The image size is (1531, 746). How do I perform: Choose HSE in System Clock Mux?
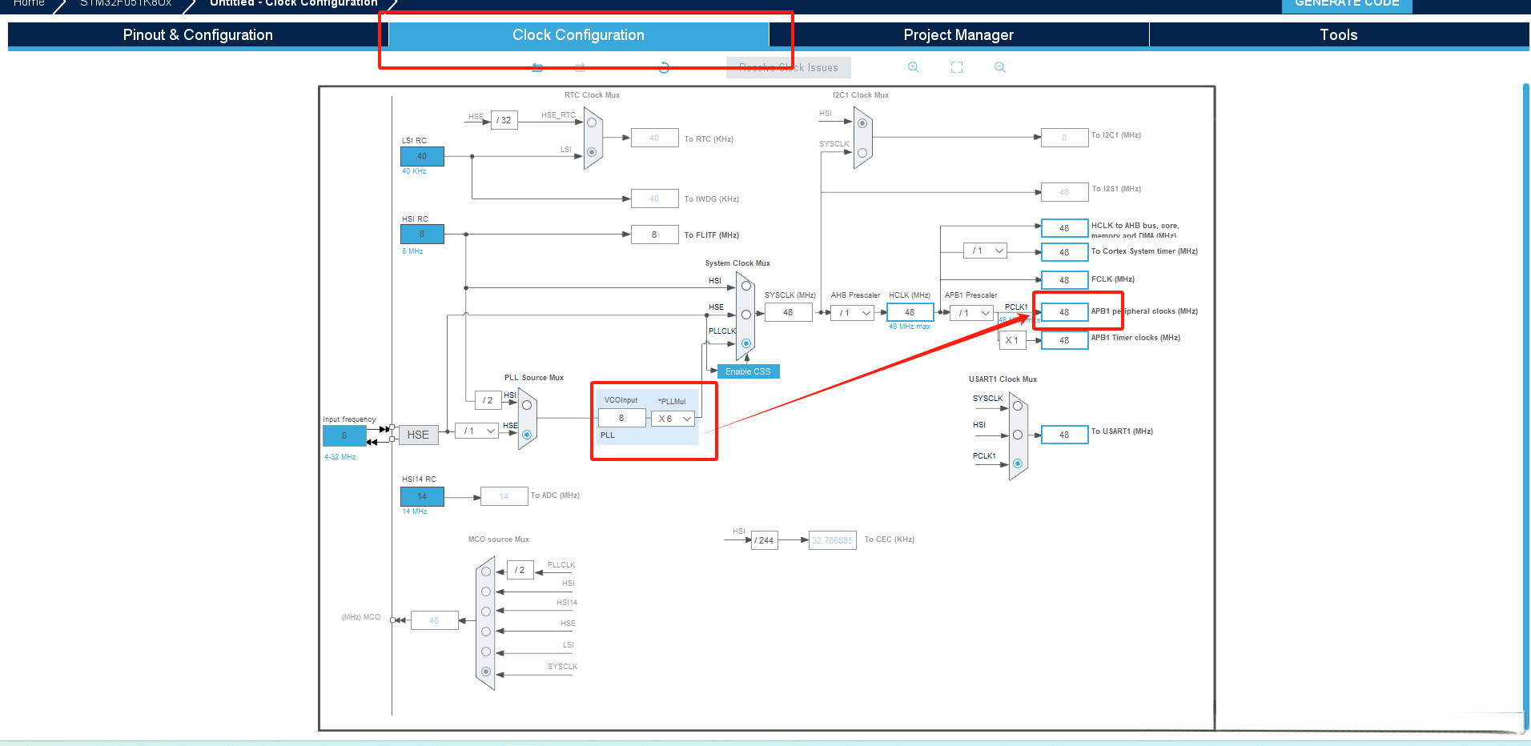(746, 315)
